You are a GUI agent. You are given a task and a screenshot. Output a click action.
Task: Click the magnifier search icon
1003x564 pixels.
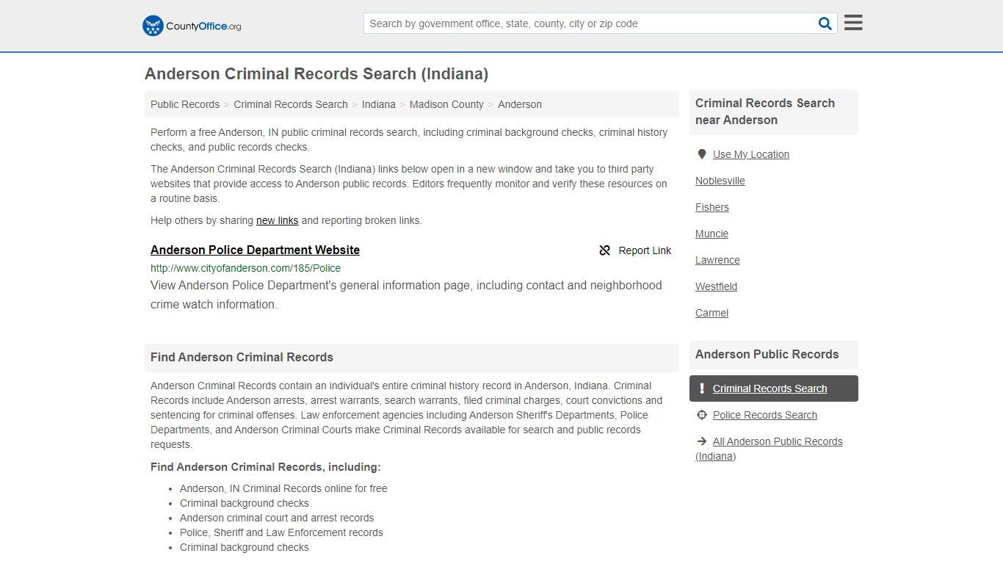point(825,23)
